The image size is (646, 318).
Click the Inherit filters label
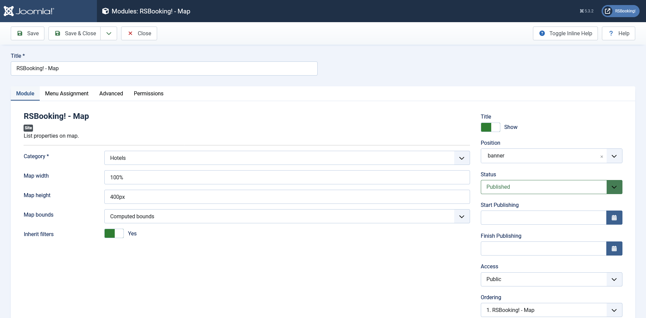pos(39,234)
